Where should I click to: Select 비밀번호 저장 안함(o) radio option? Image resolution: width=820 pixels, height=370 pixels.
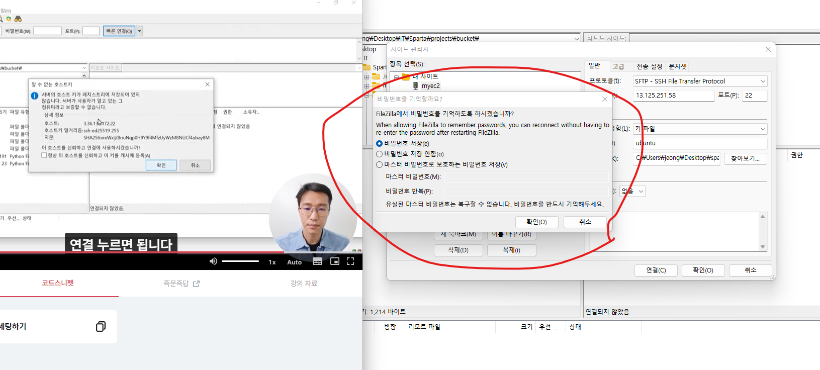pos(380,154)
